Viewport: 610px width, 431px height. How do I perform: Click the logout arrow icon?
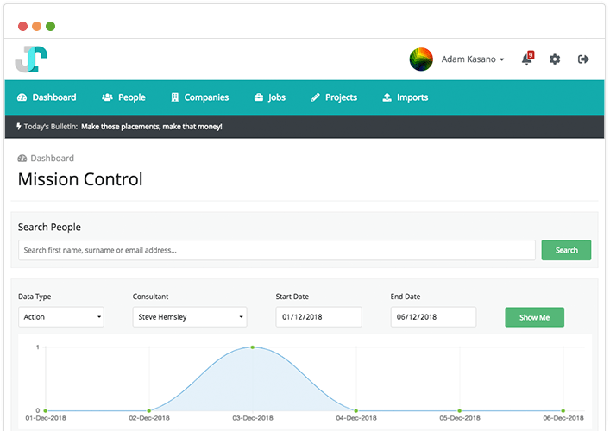(583, 59)
